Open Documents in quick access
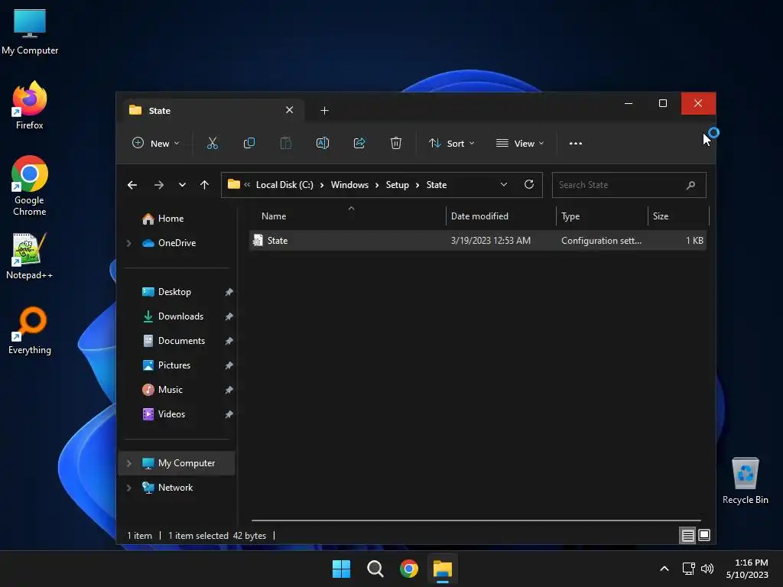Screen dimensions: 783x587 click(x=181, y=341)
